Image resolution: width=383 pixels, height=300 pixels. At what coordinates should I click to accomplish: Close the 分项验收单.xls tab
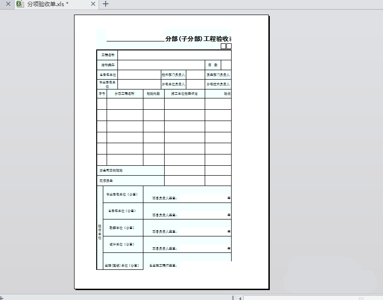tap(93, 4)
